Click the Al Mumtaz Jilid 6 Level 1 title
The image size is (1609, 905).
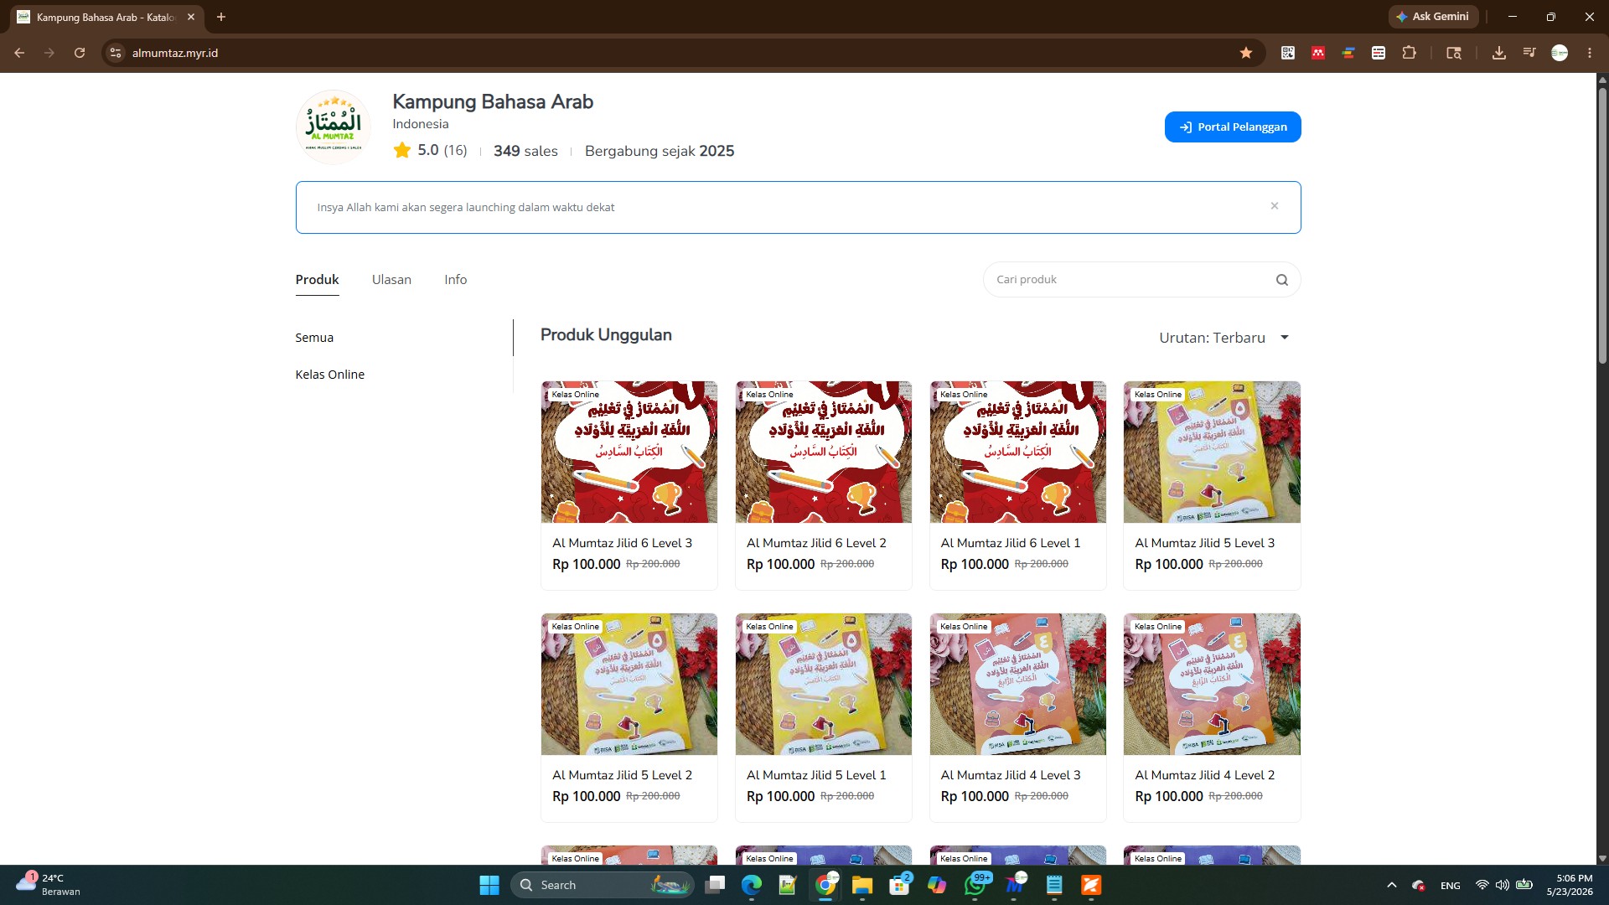click(1011, 543)
